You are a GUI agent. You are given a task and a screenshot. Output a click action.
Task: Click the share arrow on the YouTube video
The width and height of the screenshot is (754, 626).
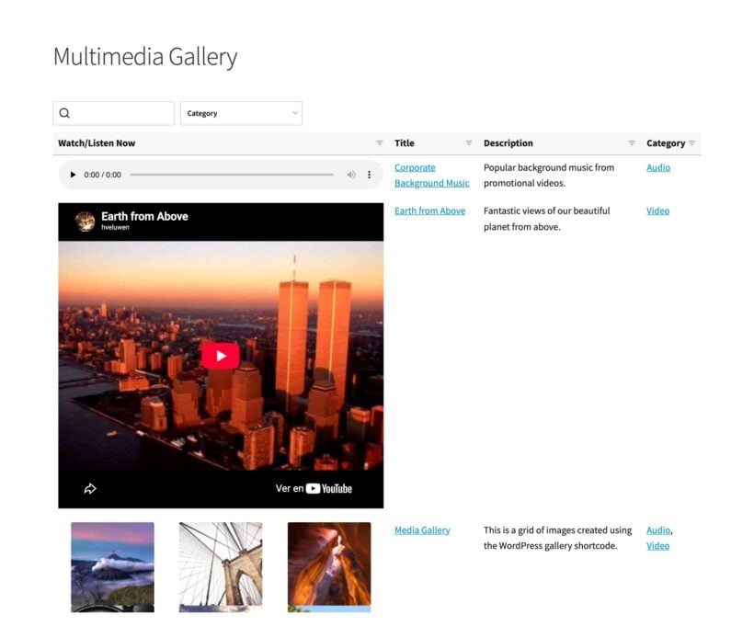click(90, 489)
